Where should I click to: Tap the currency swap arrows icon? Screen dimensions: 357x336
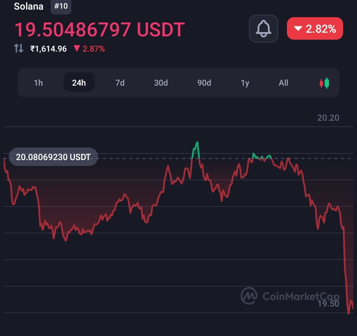(x=19, y=48)
